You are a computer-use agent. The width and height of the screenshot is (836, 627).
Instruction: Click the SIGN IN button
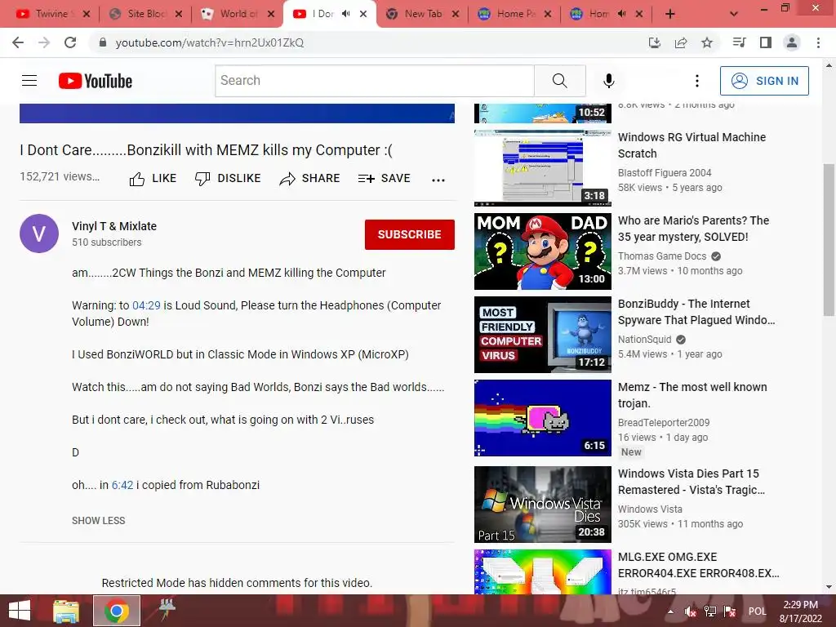tap(764, 81)
